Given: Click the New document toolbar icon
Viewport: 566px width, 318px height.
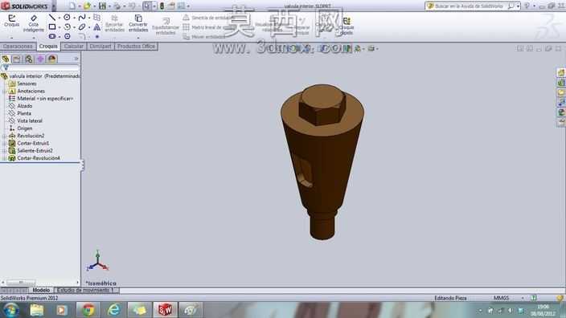Looking at the screenshot, I should [x=72, y=6].
